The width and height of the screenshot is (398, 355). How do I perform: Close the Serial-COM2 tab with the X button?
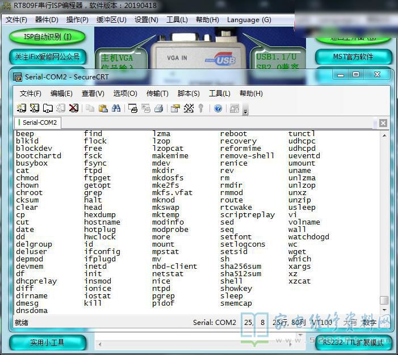pos(383,123)
